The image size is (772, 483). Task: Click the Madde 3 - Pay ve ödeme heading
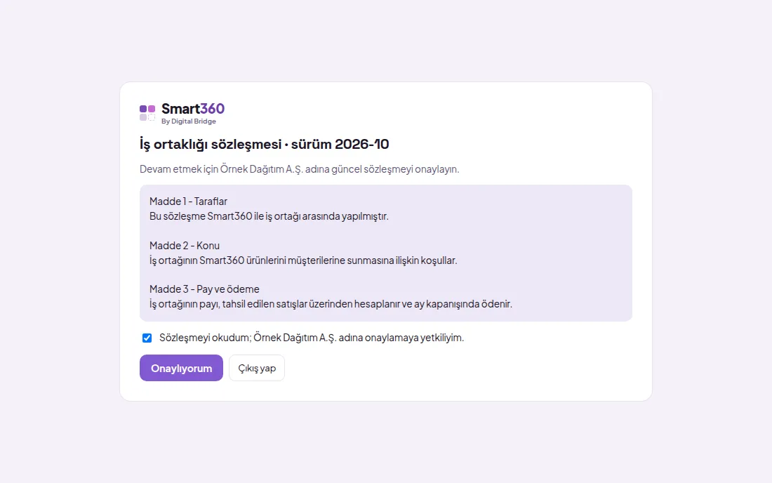tap(204, 289)
